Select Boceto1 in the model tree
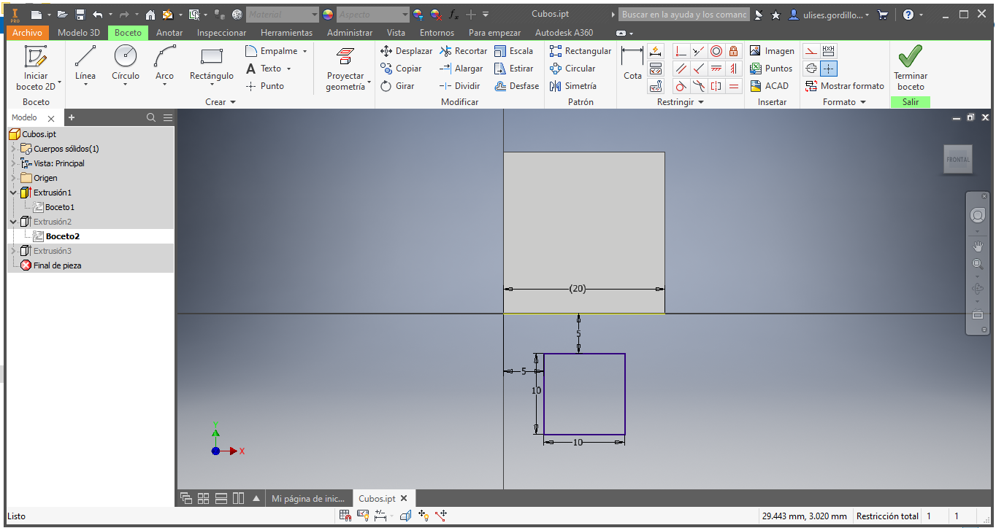 (x=60, y=207)
